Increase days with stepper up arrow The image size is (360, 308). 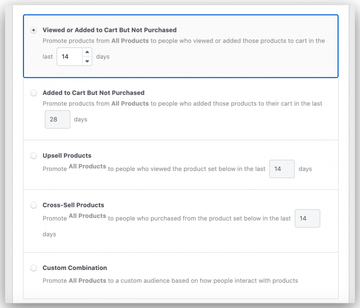click(x=87, y=52)
